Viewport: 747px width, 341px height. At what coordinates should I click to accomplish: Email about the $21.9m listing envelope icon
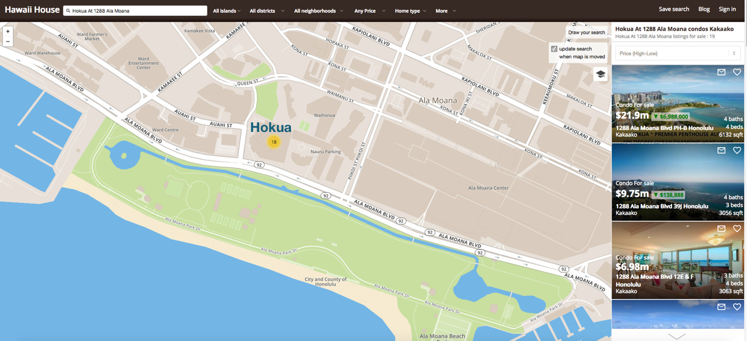[x=721, y=72]
